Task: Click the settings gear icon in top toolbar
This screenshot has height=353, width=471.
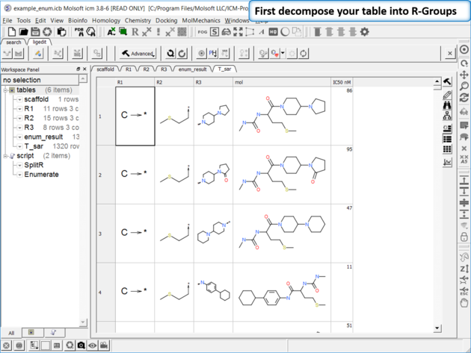Action: click(365, 32)
